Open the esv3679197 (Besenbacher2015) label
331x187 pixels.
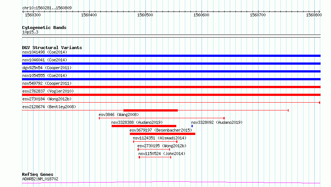point(161,130)
